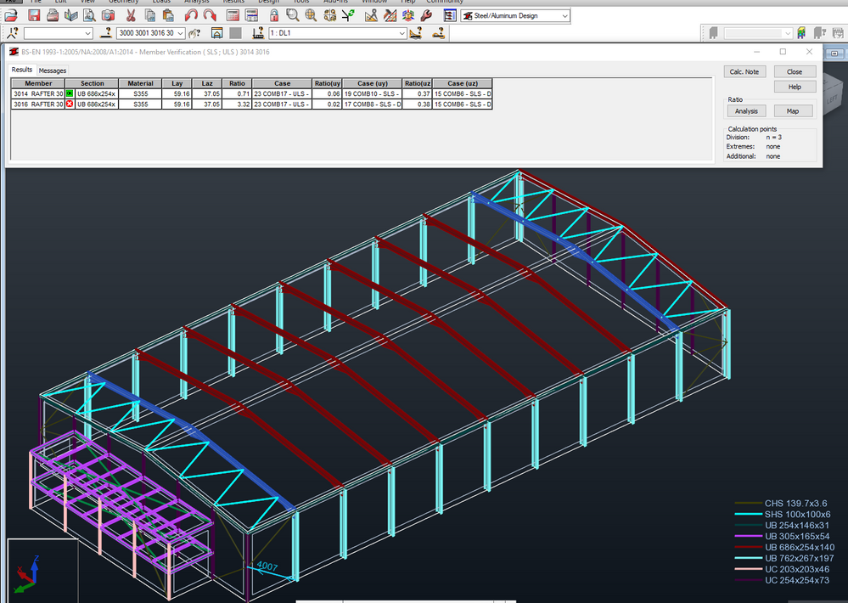Select the Print icon
The width and height of the screenshot is (848, 603).
tap(53, 14)
